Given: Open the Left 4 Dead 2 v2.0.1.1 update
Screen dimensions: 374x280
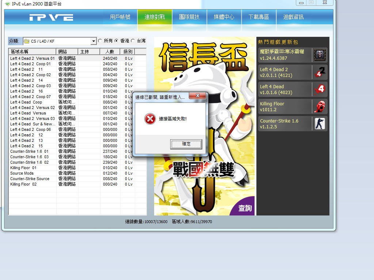Looking at the screenshot, I should tap(293, 72).
